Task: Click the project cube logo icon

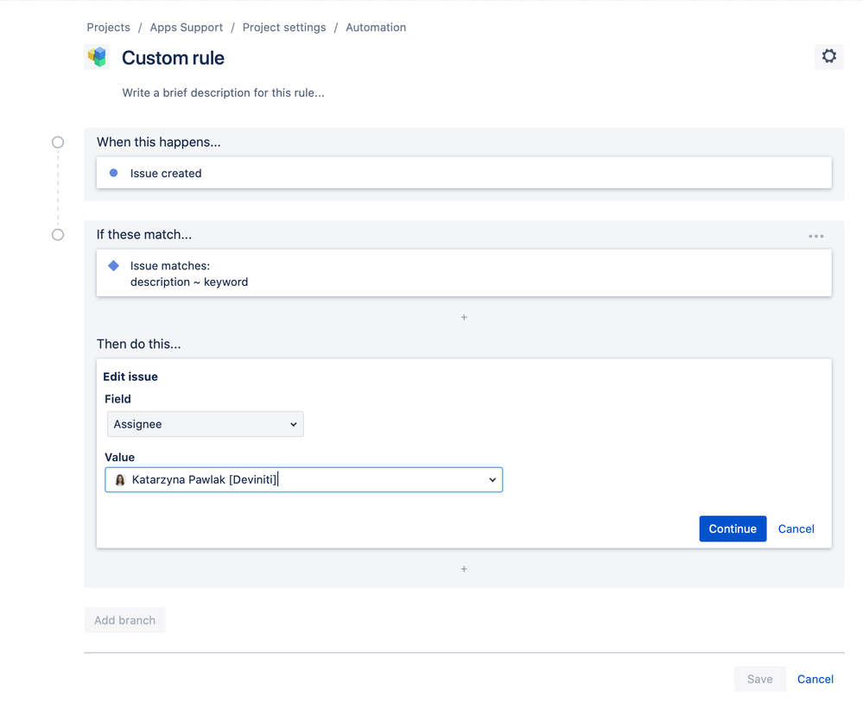Action: tap(98, 58)
